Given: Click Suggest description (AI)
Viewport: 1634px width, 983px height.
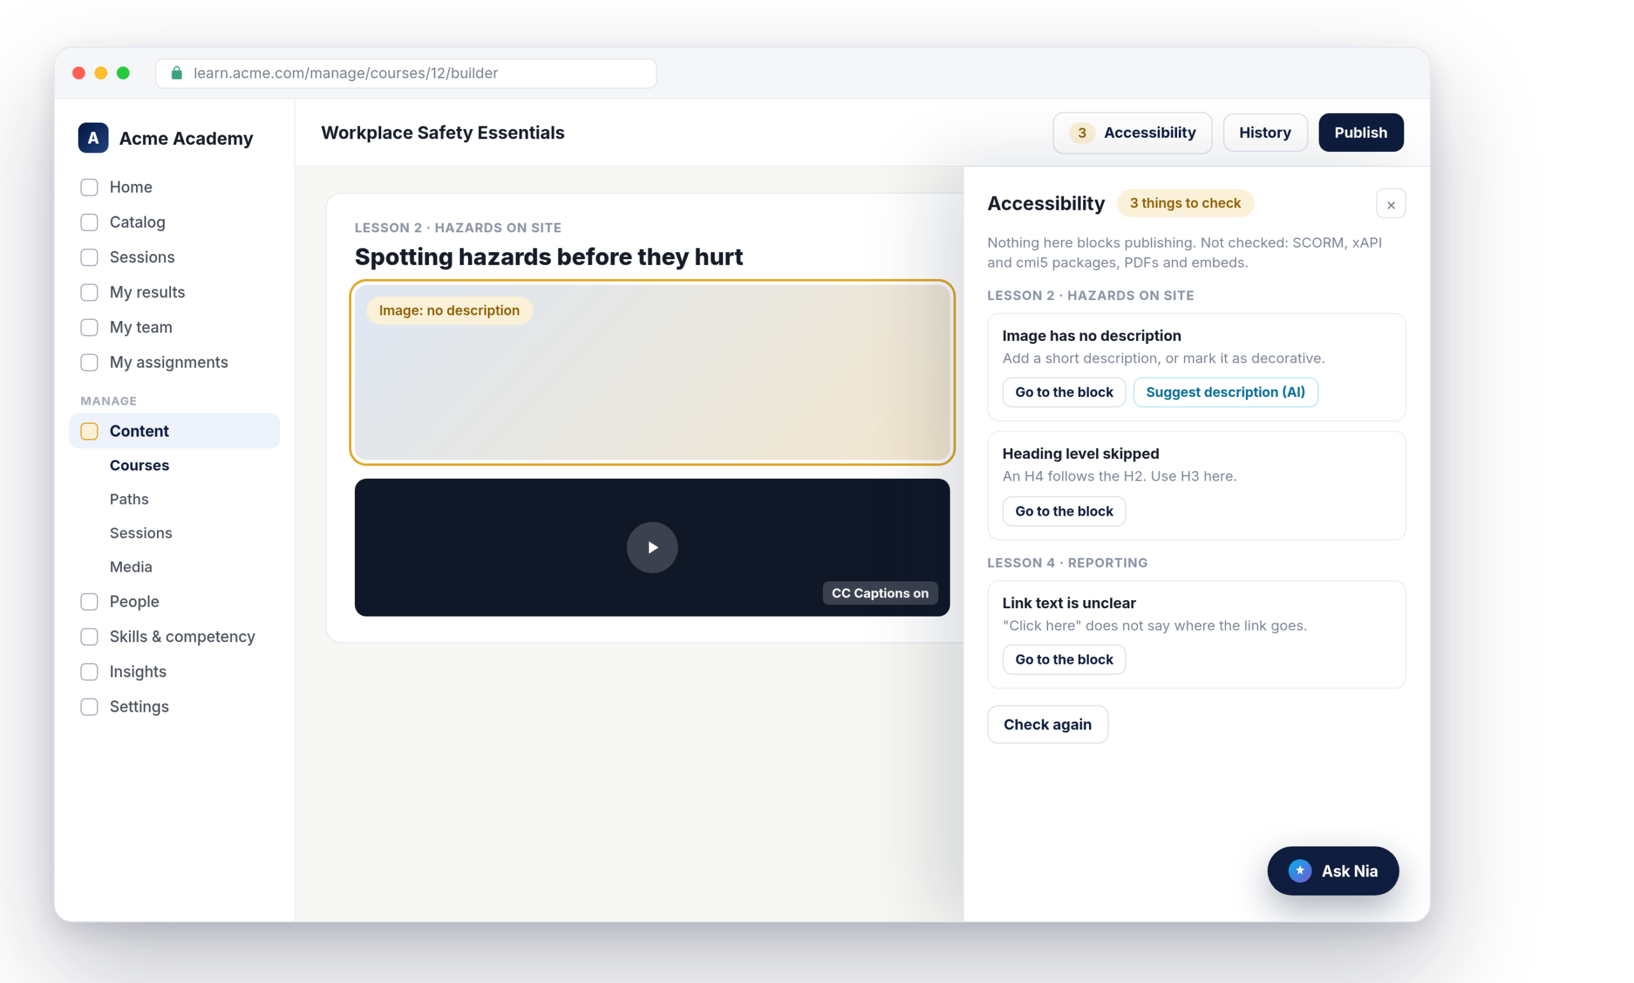Looking at the screenshot, I should (x=1226, y=393).
